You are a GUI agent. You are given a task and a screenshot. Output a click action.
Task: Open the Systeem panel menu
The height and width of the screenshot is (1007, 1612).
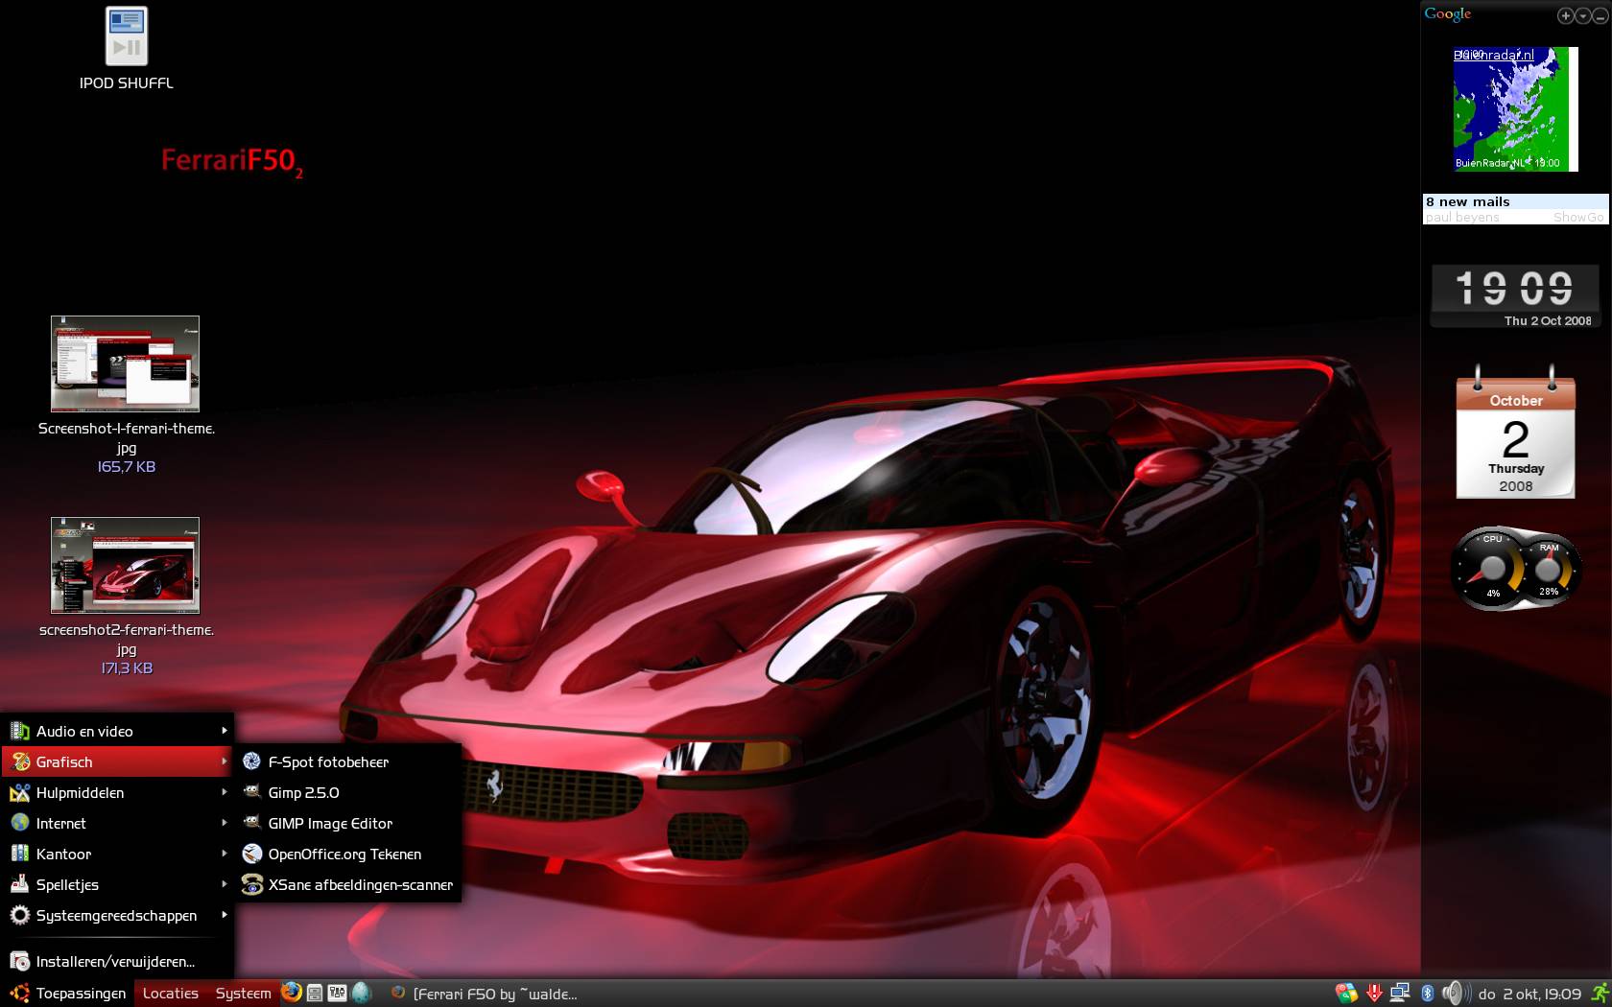pyautogui.click(x=243, y=994)
